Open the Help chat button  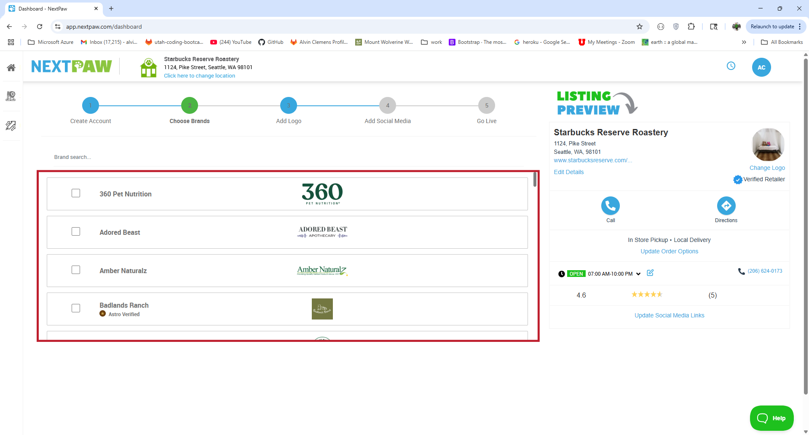point(772,418)
